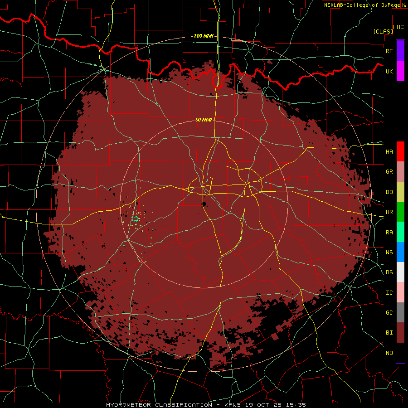
Task: Click the KFWS station identifier in footer
Action: tap(232, 405)
